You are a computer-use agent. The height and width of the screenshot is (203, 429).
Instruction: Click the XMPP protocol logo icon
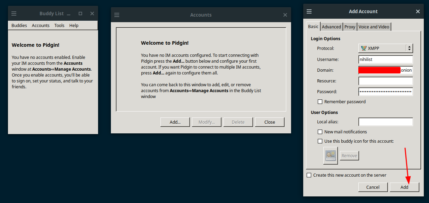click(x=364, y=48)
